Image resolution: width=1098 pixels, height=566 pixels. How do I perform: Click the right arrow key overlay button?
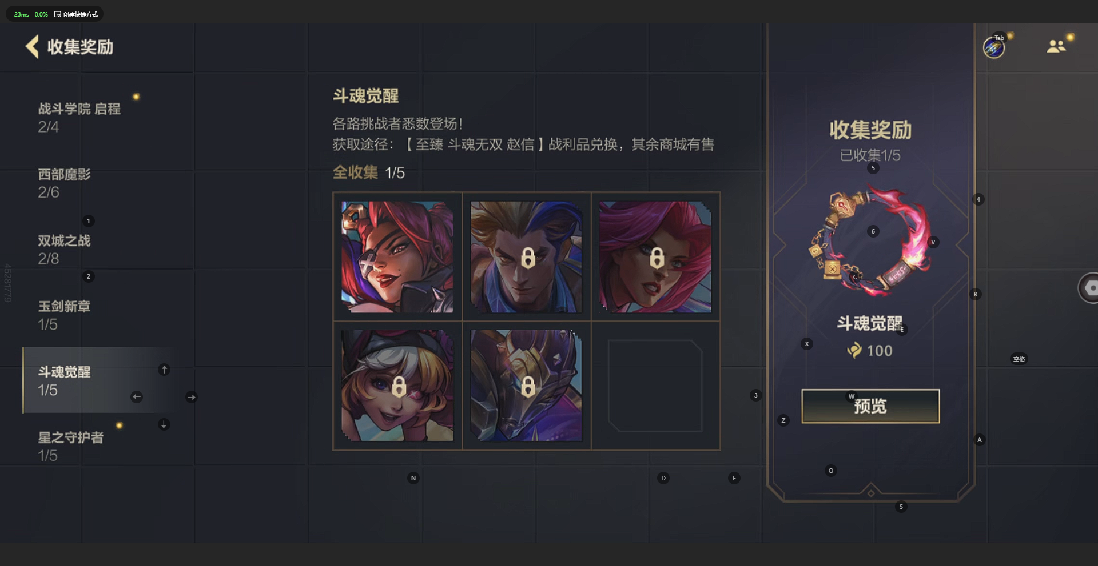pos(192,397)
